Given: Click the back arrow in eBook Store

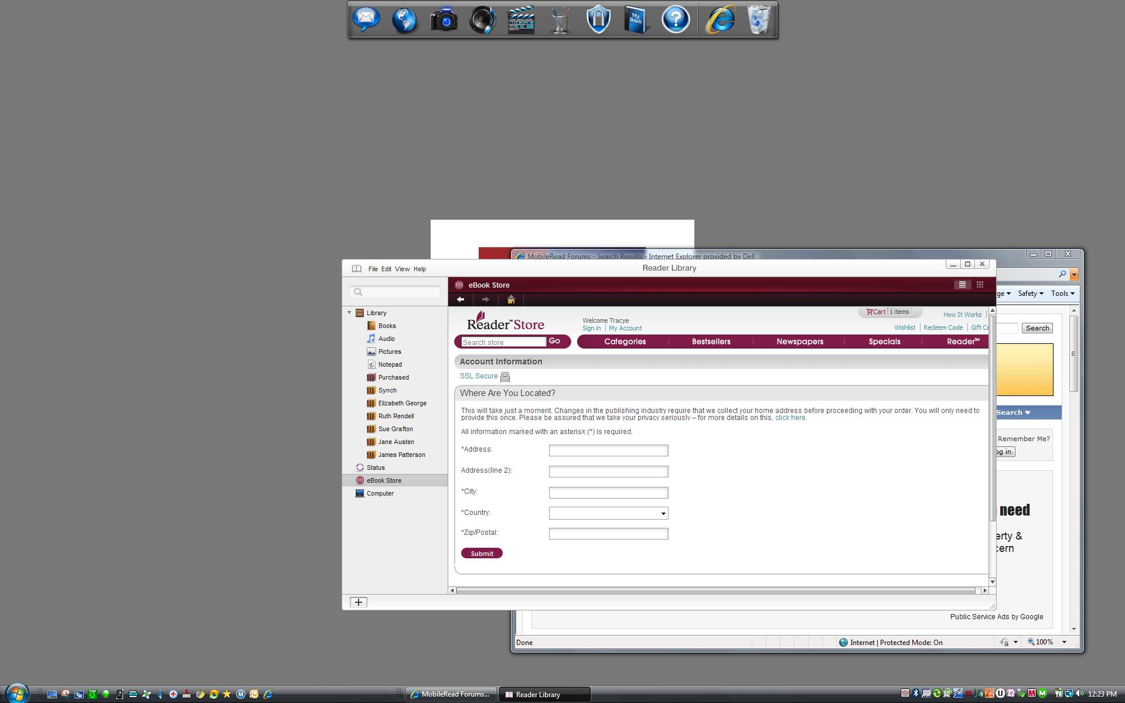Looking at the screenshot, I should (461, 299).
